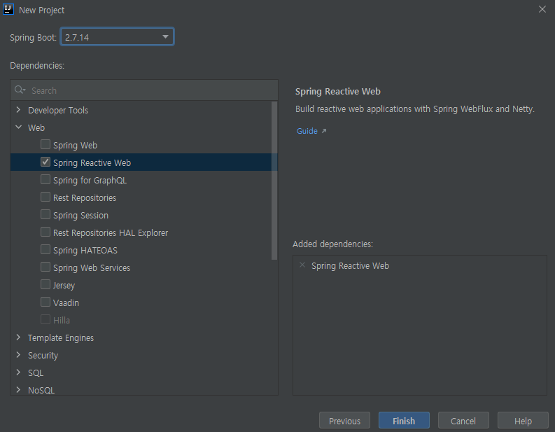
Task: Check the Vaadin checkbox
Action: 45,302
